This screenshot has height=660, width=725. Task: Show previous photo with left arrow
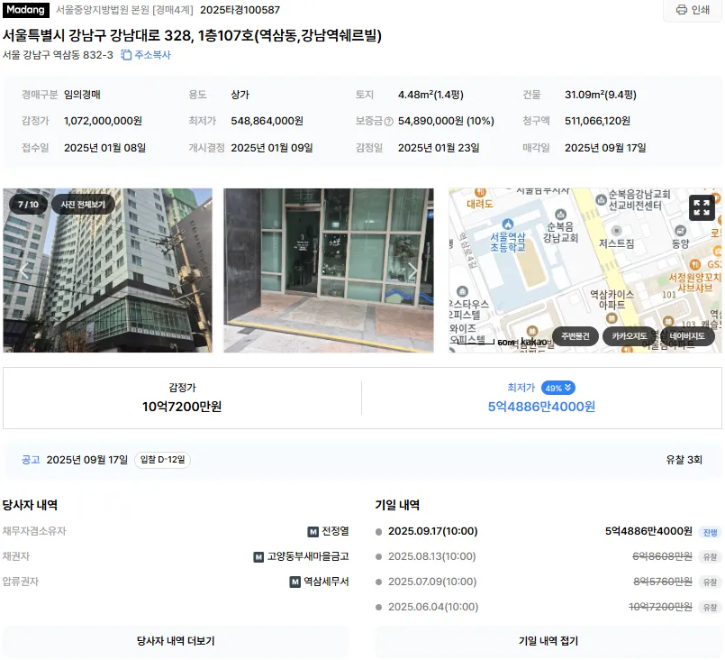24,270
